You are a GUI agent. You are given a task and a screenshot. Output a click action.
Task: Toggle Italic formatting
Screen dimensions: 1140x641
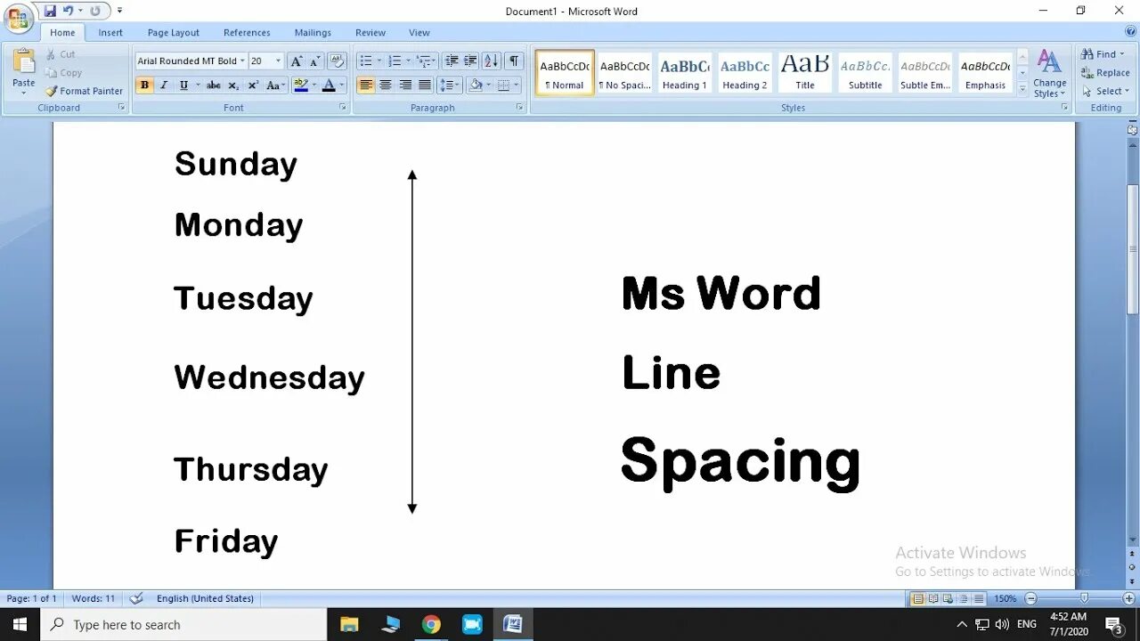pos(164,85)
